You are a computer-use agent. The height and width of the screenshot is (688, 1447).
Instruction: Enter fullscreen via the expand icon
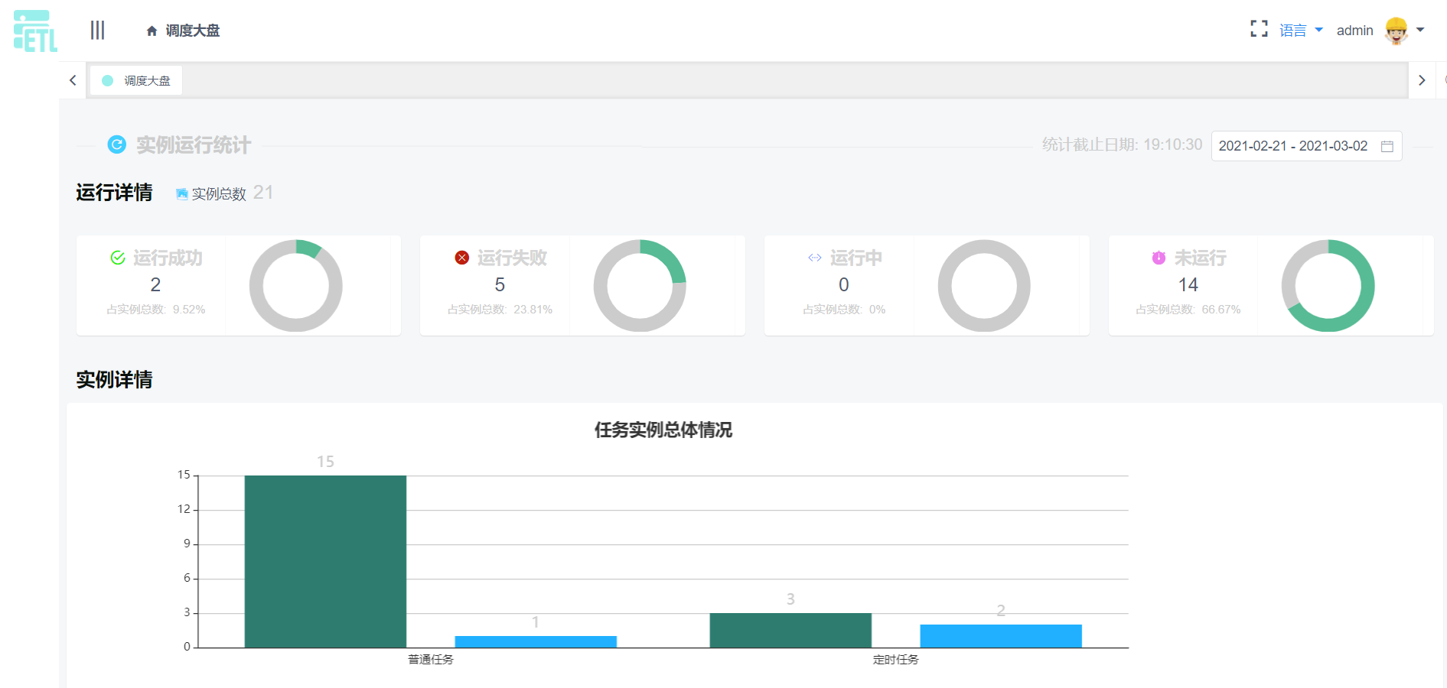click(1259, 29)
